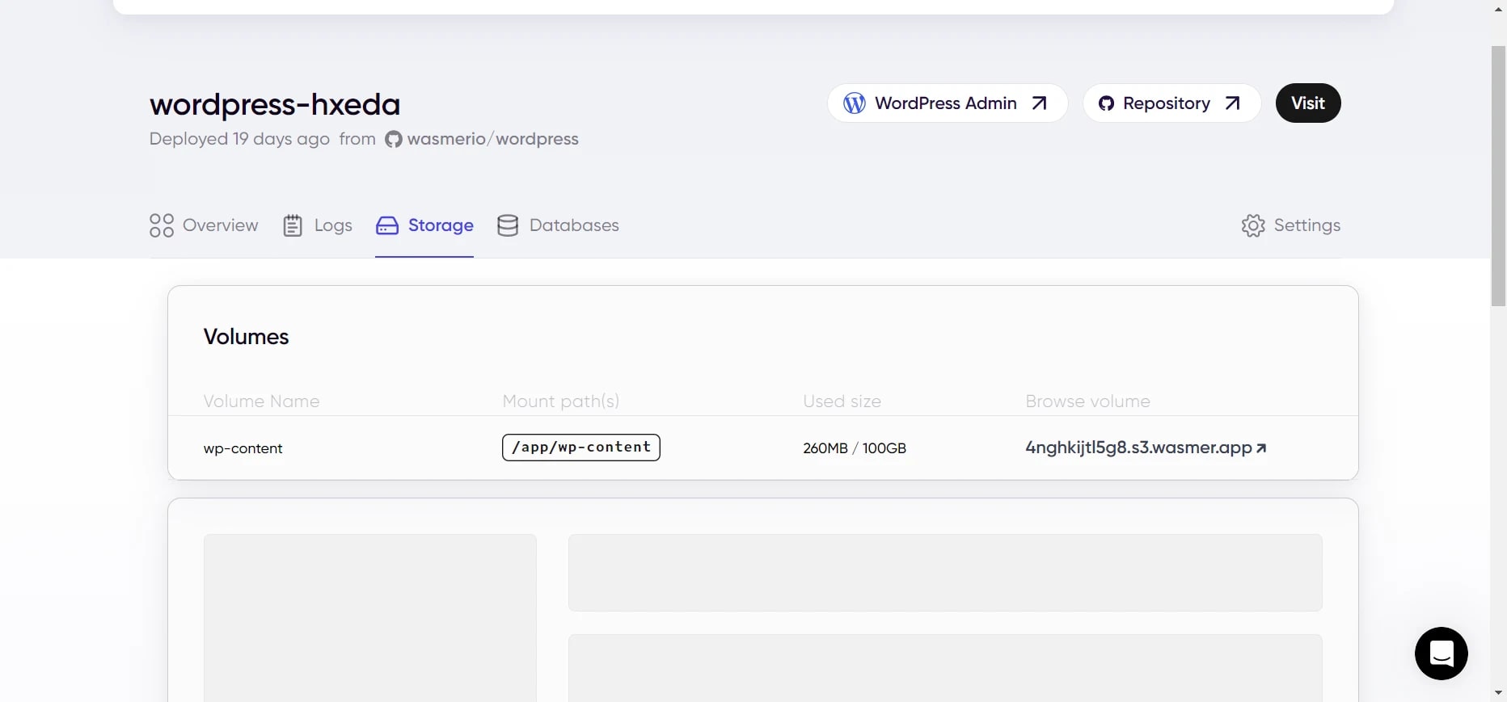Click the 260MB / 100GB used size
Viewport: 1507px width, 702px height.
[855, 448]
